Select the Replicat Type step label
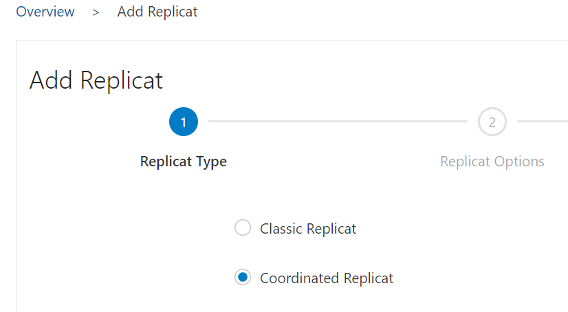568x312 pixels. pyautogui.click(x=183, y=161)
